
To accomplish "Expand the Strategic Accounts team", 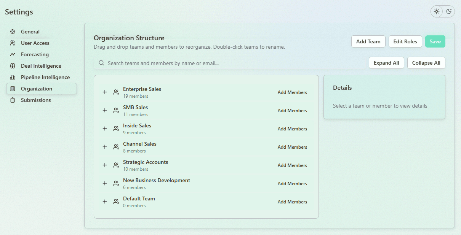I will (x=105, y=165).
